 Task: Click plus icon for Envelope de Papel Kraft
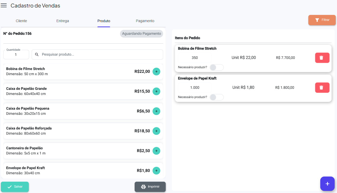[x=156, y=171]
